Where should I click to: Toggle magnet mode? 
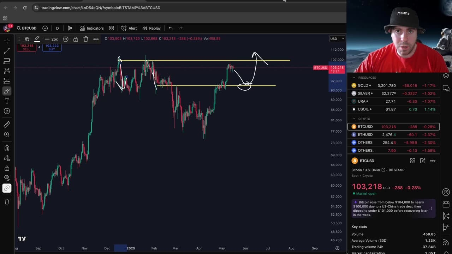pyautogui.click(x=7, y=148)
